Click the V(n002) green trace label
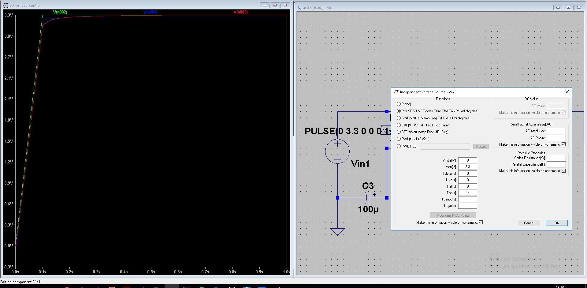The image size is (587, 288). click(60, 12)
